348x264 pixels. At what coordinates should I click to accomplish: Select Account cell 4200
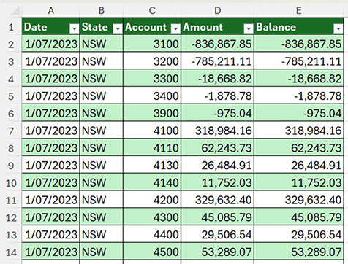(x=152, y=200)
